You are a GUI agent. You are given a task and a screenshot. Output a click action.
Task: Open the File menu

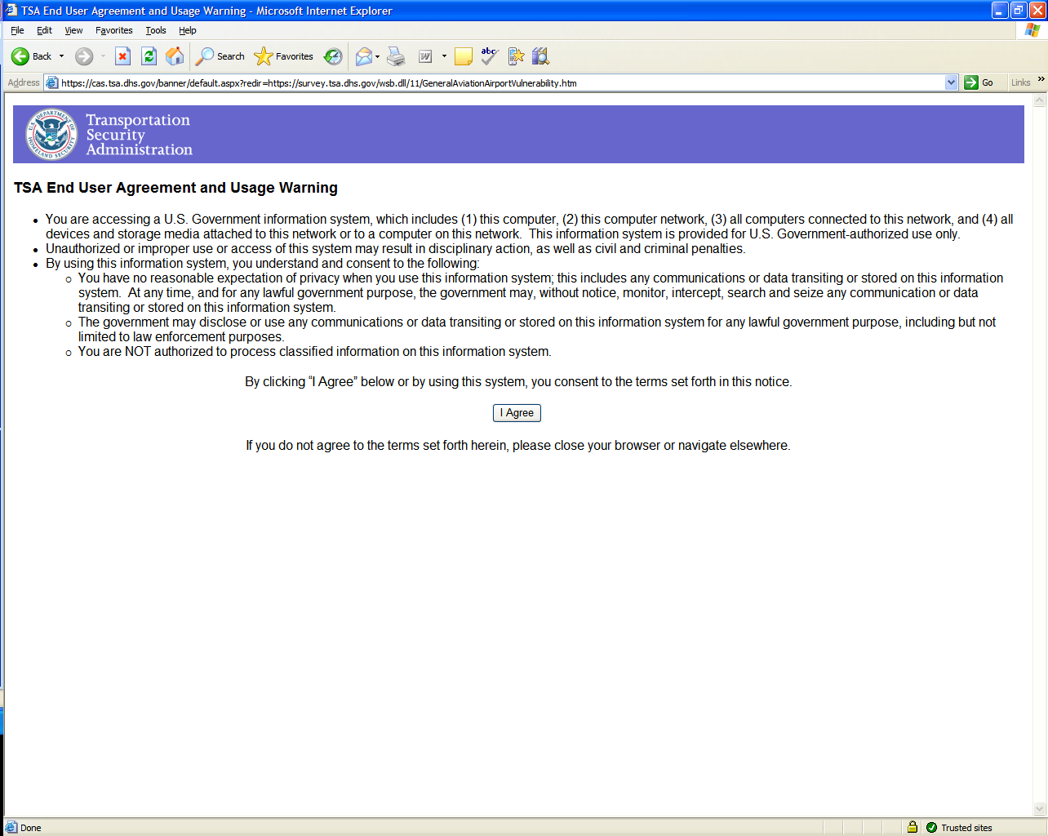coord(17,30)
